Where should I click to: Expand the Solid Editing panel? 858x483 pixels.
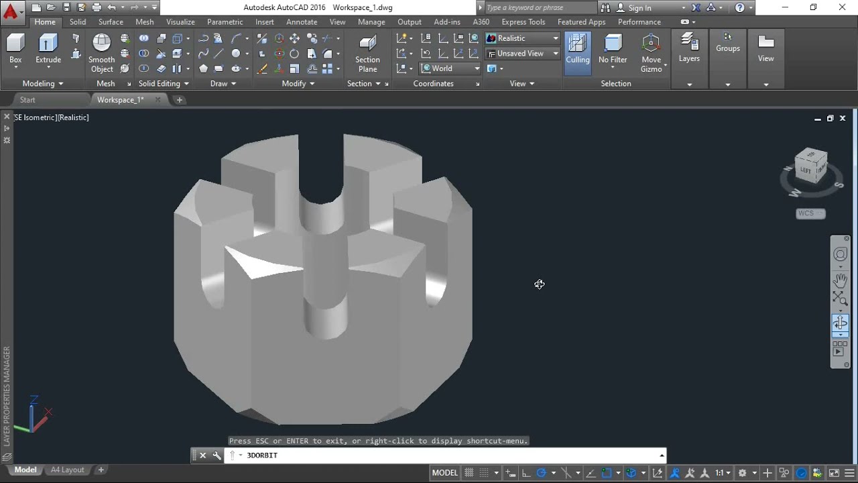click(164, 84)
